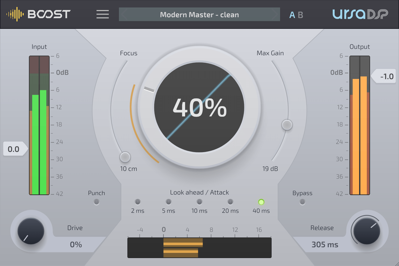The height and width of the screenshot is (266, 399).
Task: Click the Output heading
Action: point(360,47)
